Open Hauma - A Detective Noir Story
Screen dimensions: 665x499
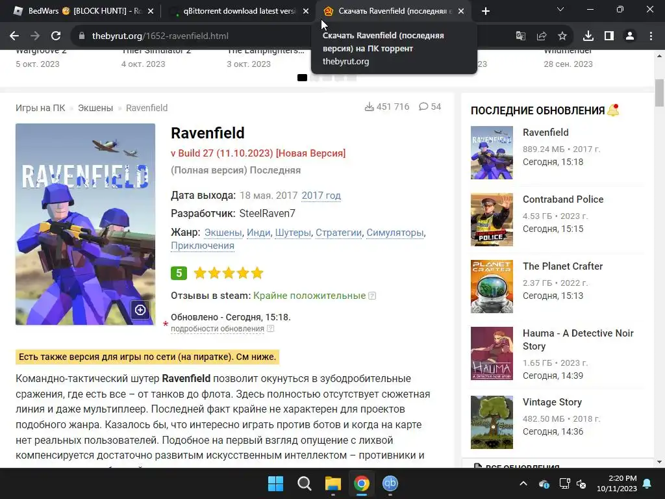[578, 340]
